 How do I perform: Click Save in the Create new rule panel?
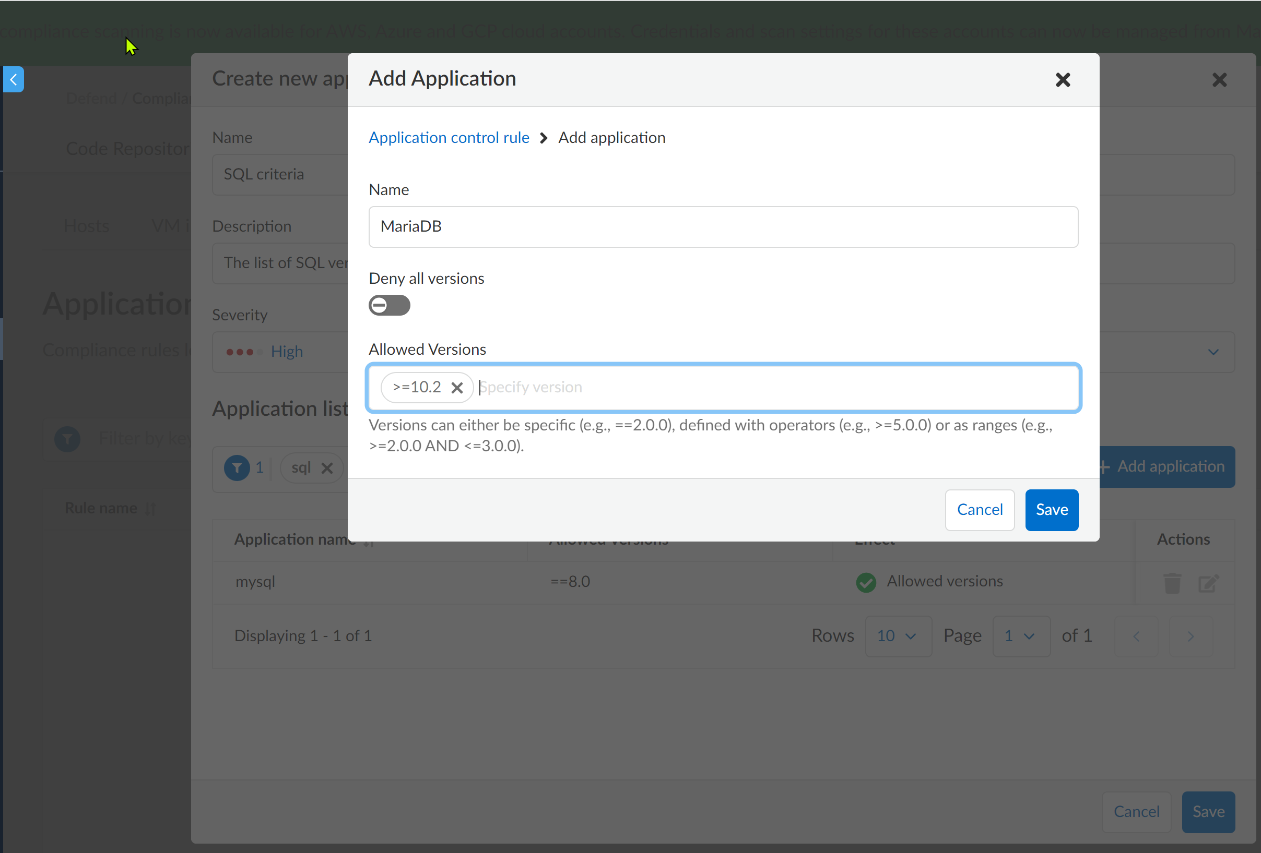[x=1208, y=812]
